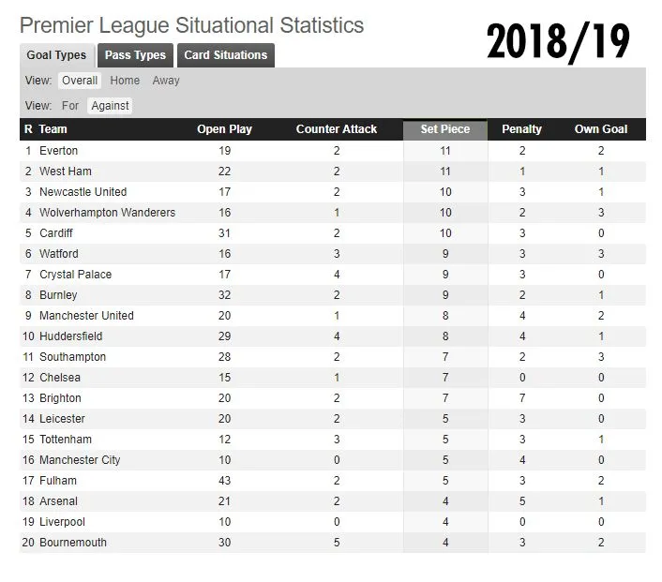
Task: Sort by Team column header
Action: (x=53, y=129)
